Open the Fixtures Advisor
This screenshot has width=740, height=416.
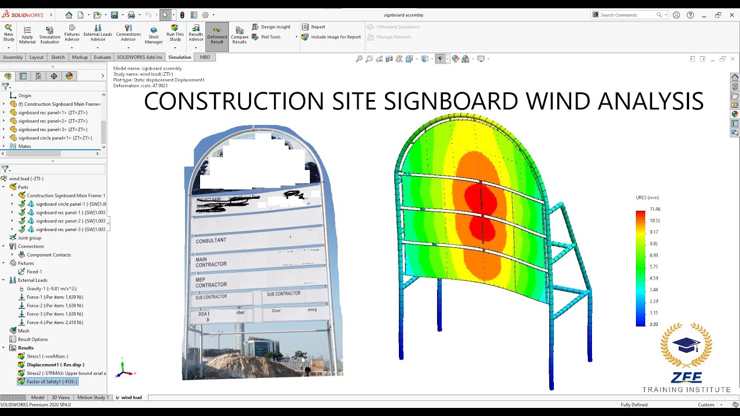[x=72, y=33]
